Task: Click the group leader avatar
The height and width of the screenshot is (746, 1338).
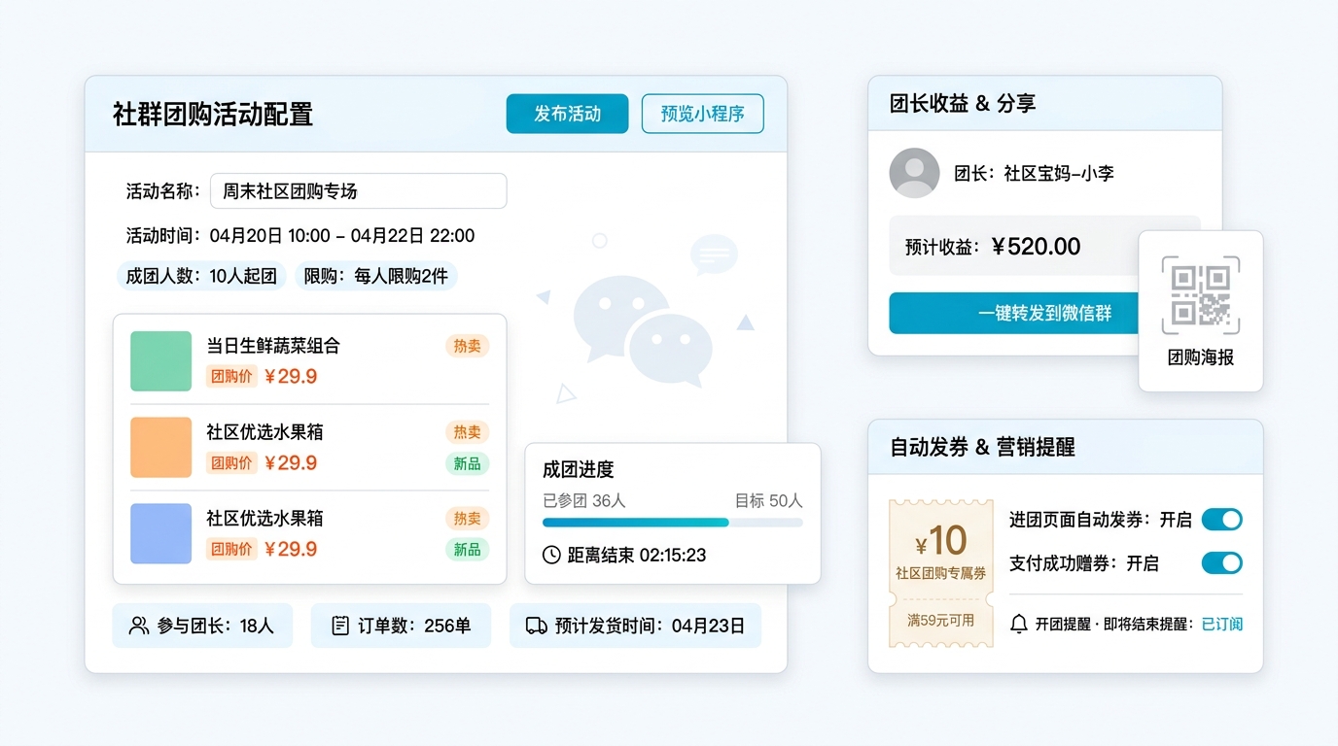Action: [x=914, y=173]
